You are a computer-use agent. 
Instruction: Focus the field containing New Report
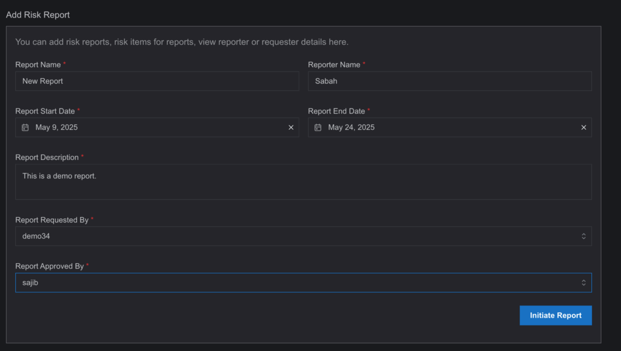coord(157,81)
